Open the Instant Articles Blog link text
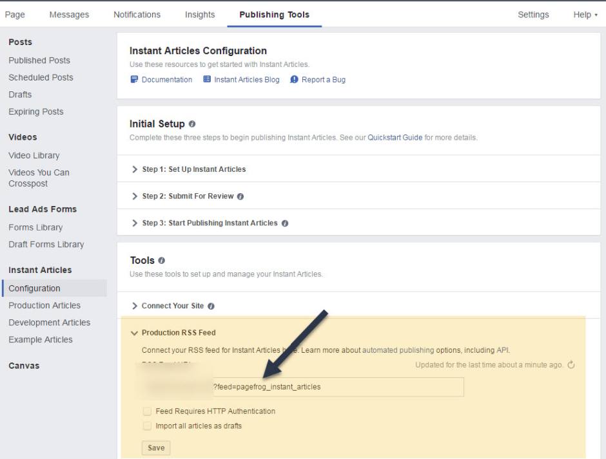This screenshot has height=459, width=606. click(x=247, y=80)
